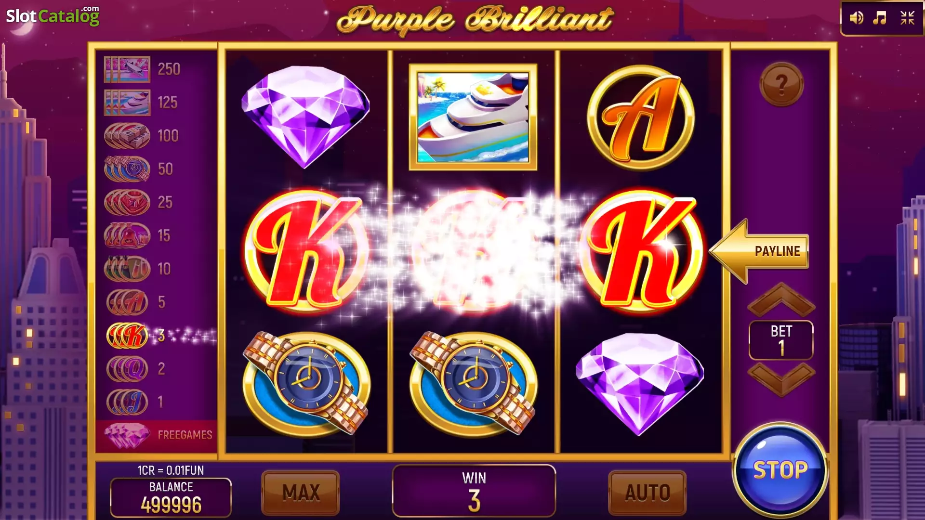
Task: Toggle the background music note icon
Action: coord(880,18)
